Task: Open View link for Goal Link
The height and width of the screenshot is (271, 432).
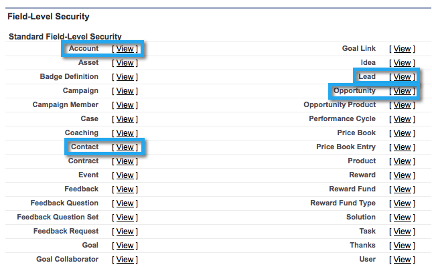Action: coord(403,49)
